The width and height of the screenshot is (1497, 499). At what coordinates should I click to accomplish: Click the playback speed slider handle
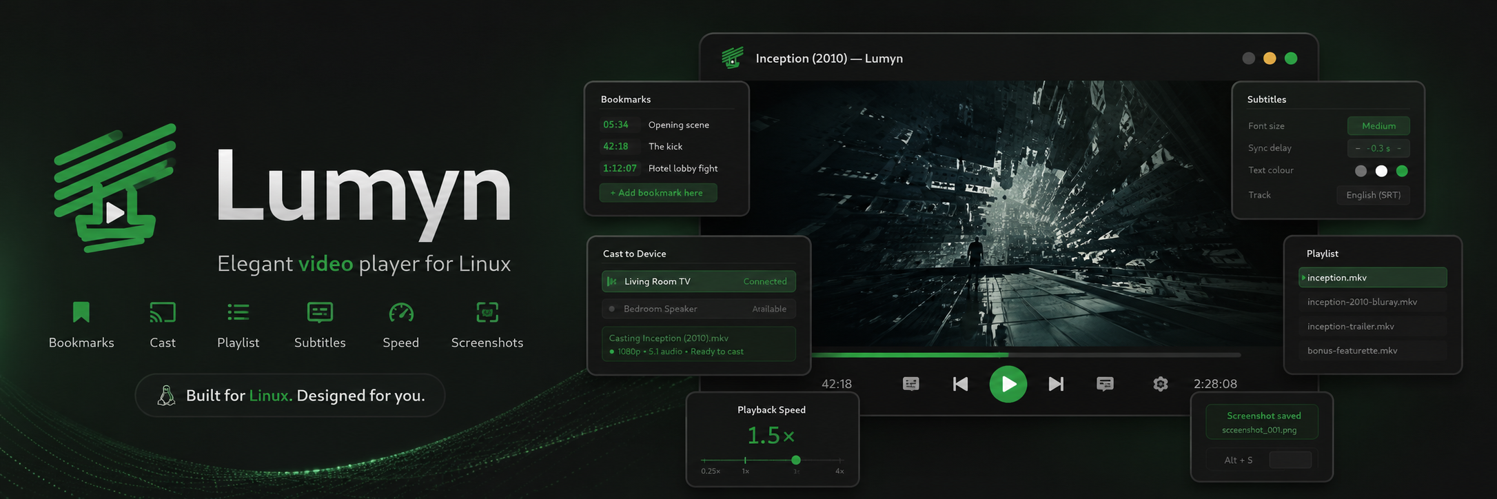click(x=796, y=460)
